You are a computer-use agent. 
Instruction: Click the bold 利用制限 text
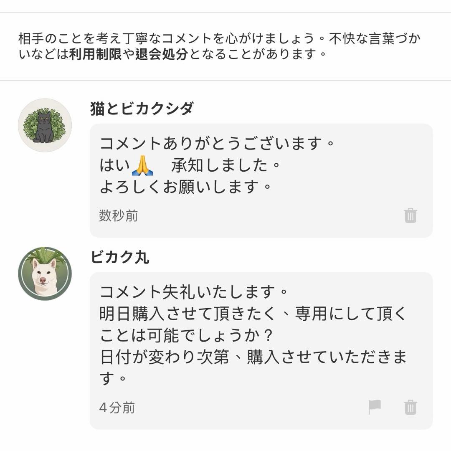point(95,54)
